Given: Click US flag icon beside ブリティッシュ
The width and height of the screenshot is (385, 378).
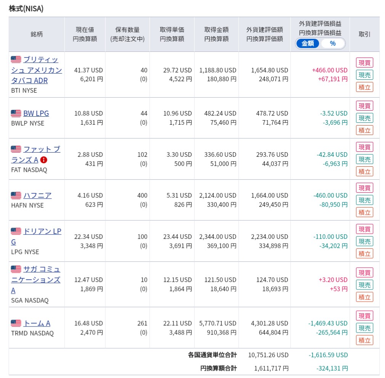Looking at the screenshot, I should [16, 60].
